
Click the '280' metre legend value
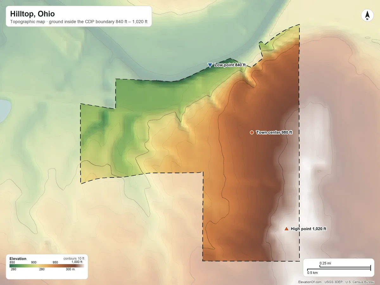[x=42, y=269]
